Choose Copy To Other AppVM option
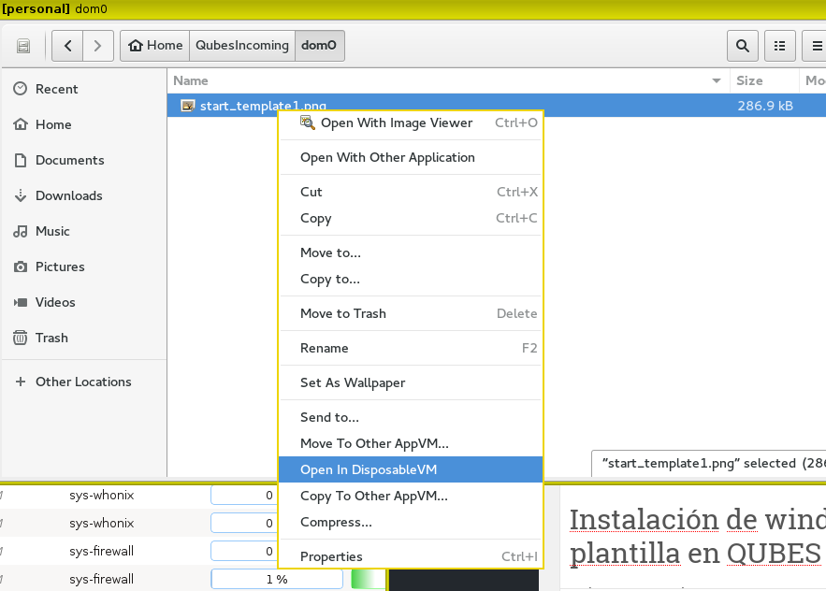The height and width of the screenshot is (591, 826). [x=373, y=496]
